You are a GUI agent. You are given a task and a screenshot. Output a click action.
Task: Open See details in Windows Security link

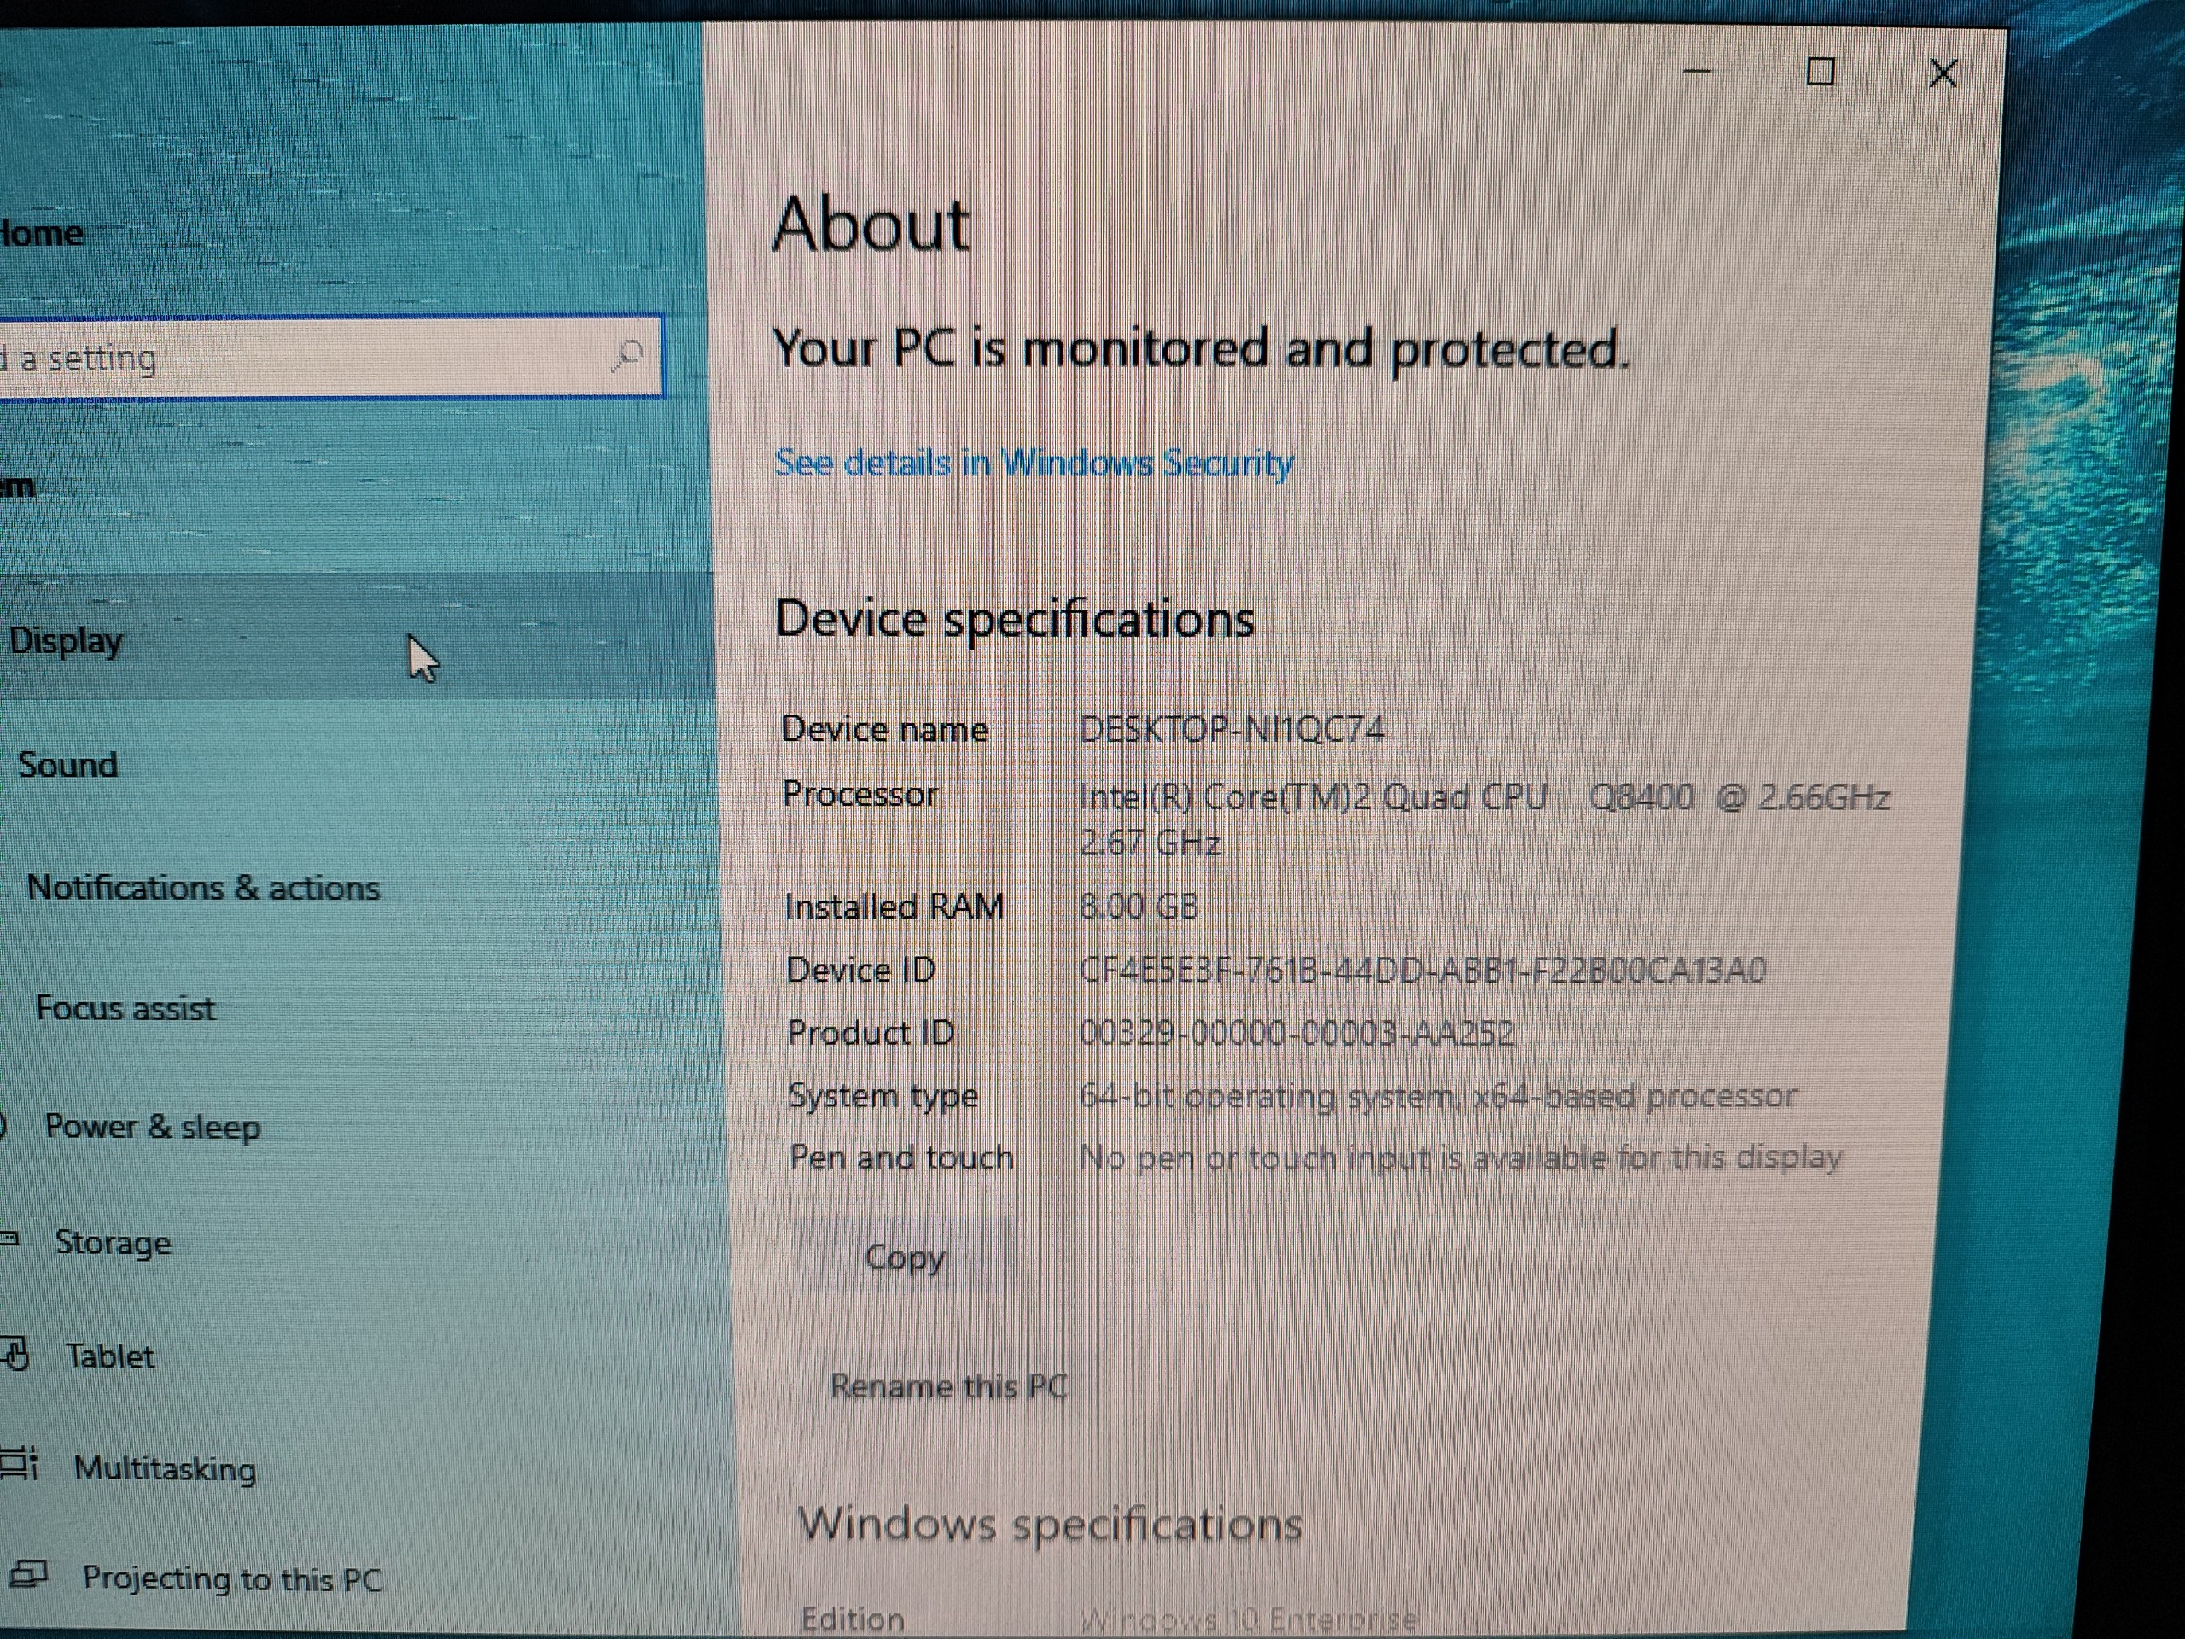(1034, 463)
